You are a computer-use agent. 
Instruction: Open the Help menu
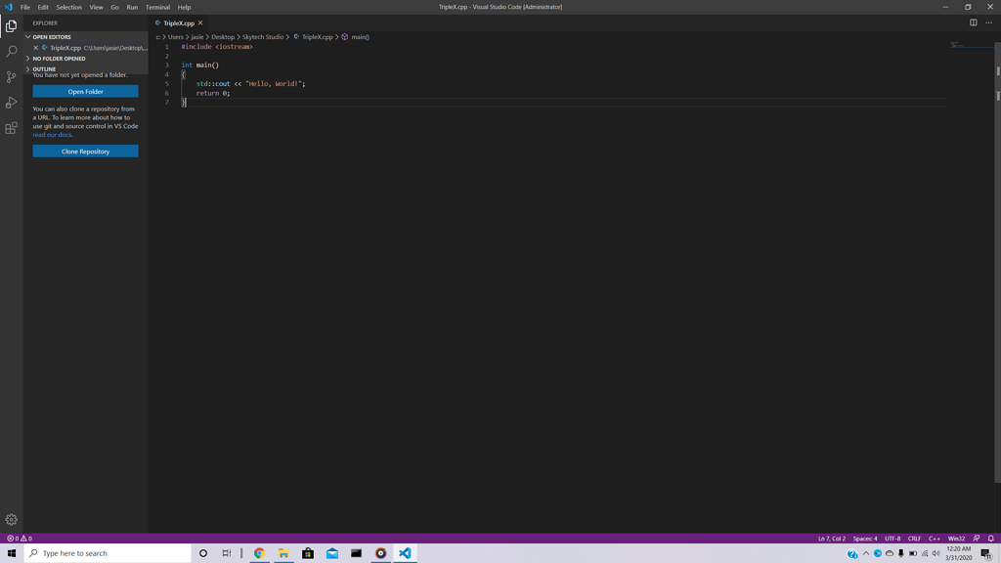click(x=184, y=7)
